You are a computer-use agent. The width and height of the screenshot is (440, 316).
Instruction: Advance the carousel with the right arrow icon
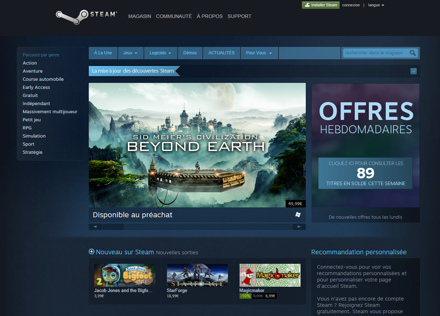[x=299, y=226]
